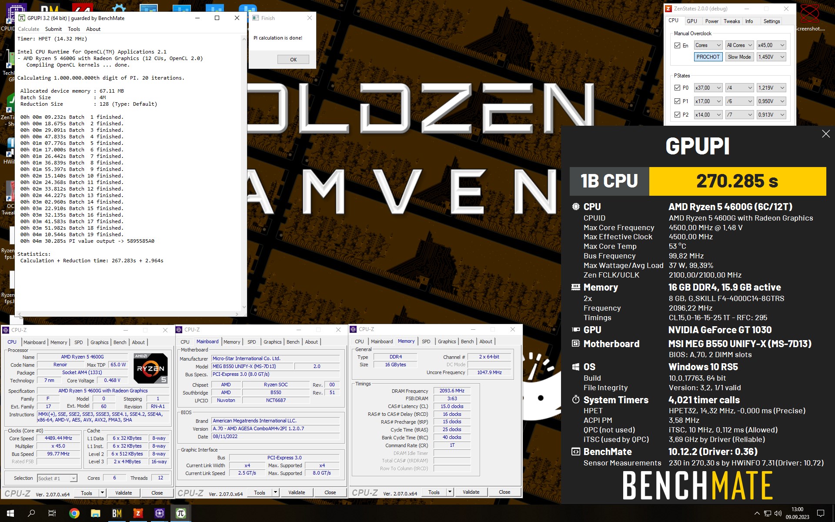Open the 1,450V voltage dropdown
835x522 pixels.
click(x=771, y=57)
